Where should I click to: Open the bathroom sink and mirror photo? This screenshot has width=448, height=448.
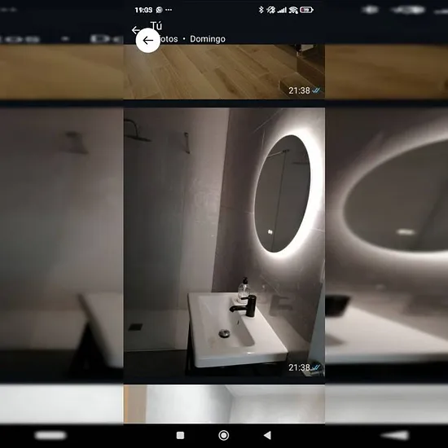[224, 246]
